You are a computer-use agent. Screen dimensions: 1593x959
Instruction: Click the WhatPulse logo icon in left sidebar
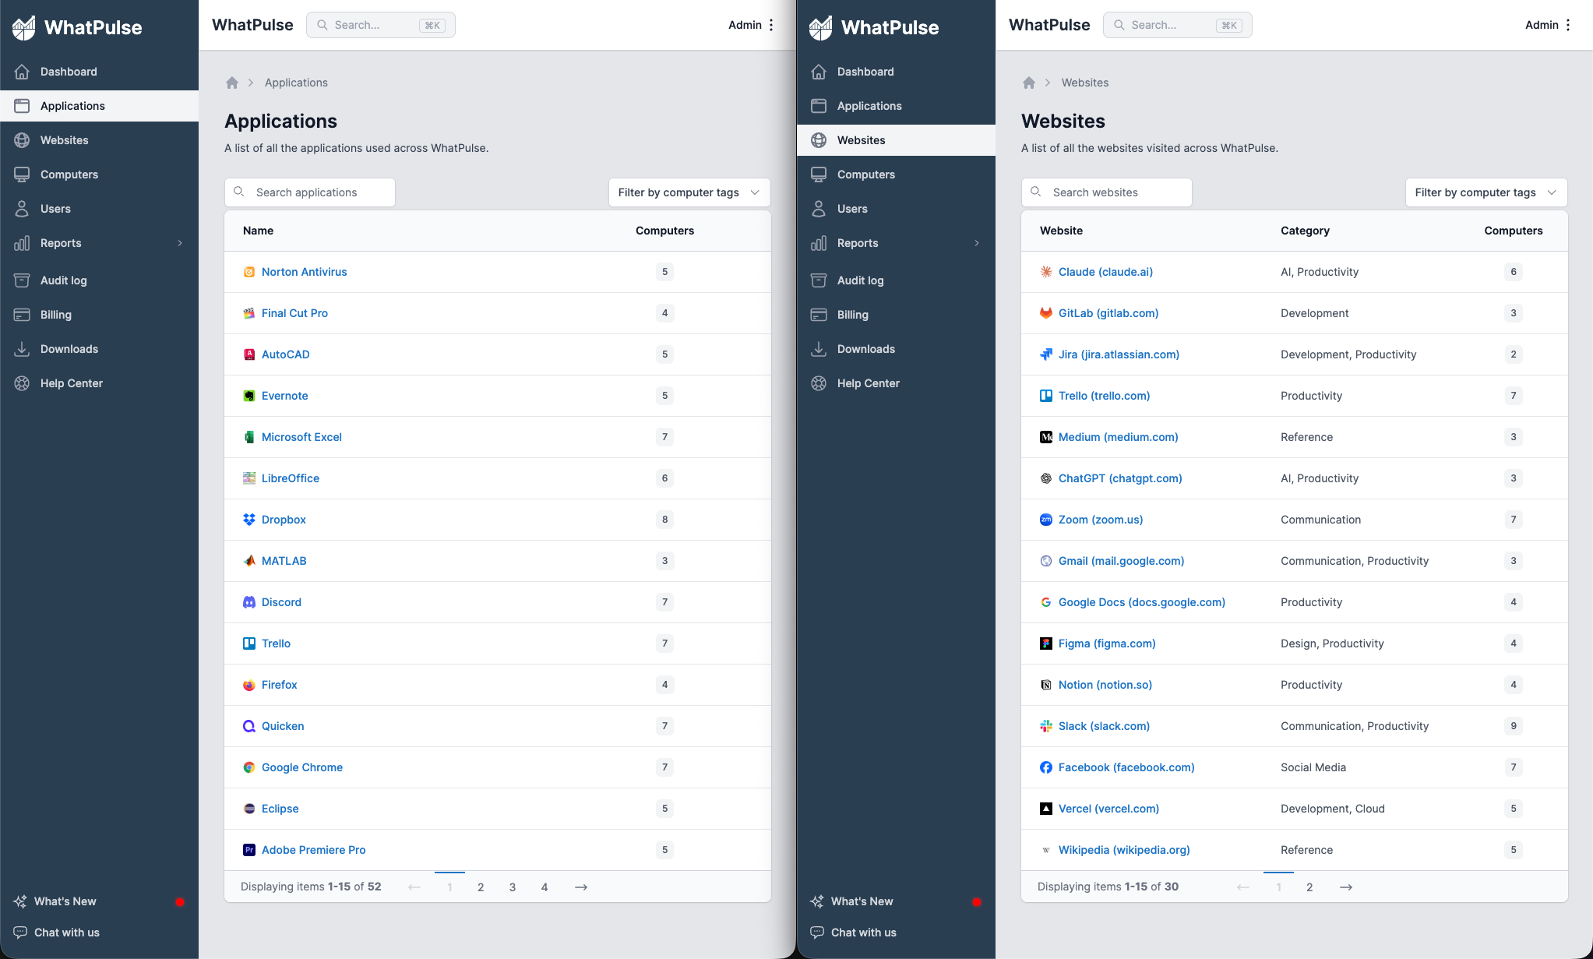[24, 27]
